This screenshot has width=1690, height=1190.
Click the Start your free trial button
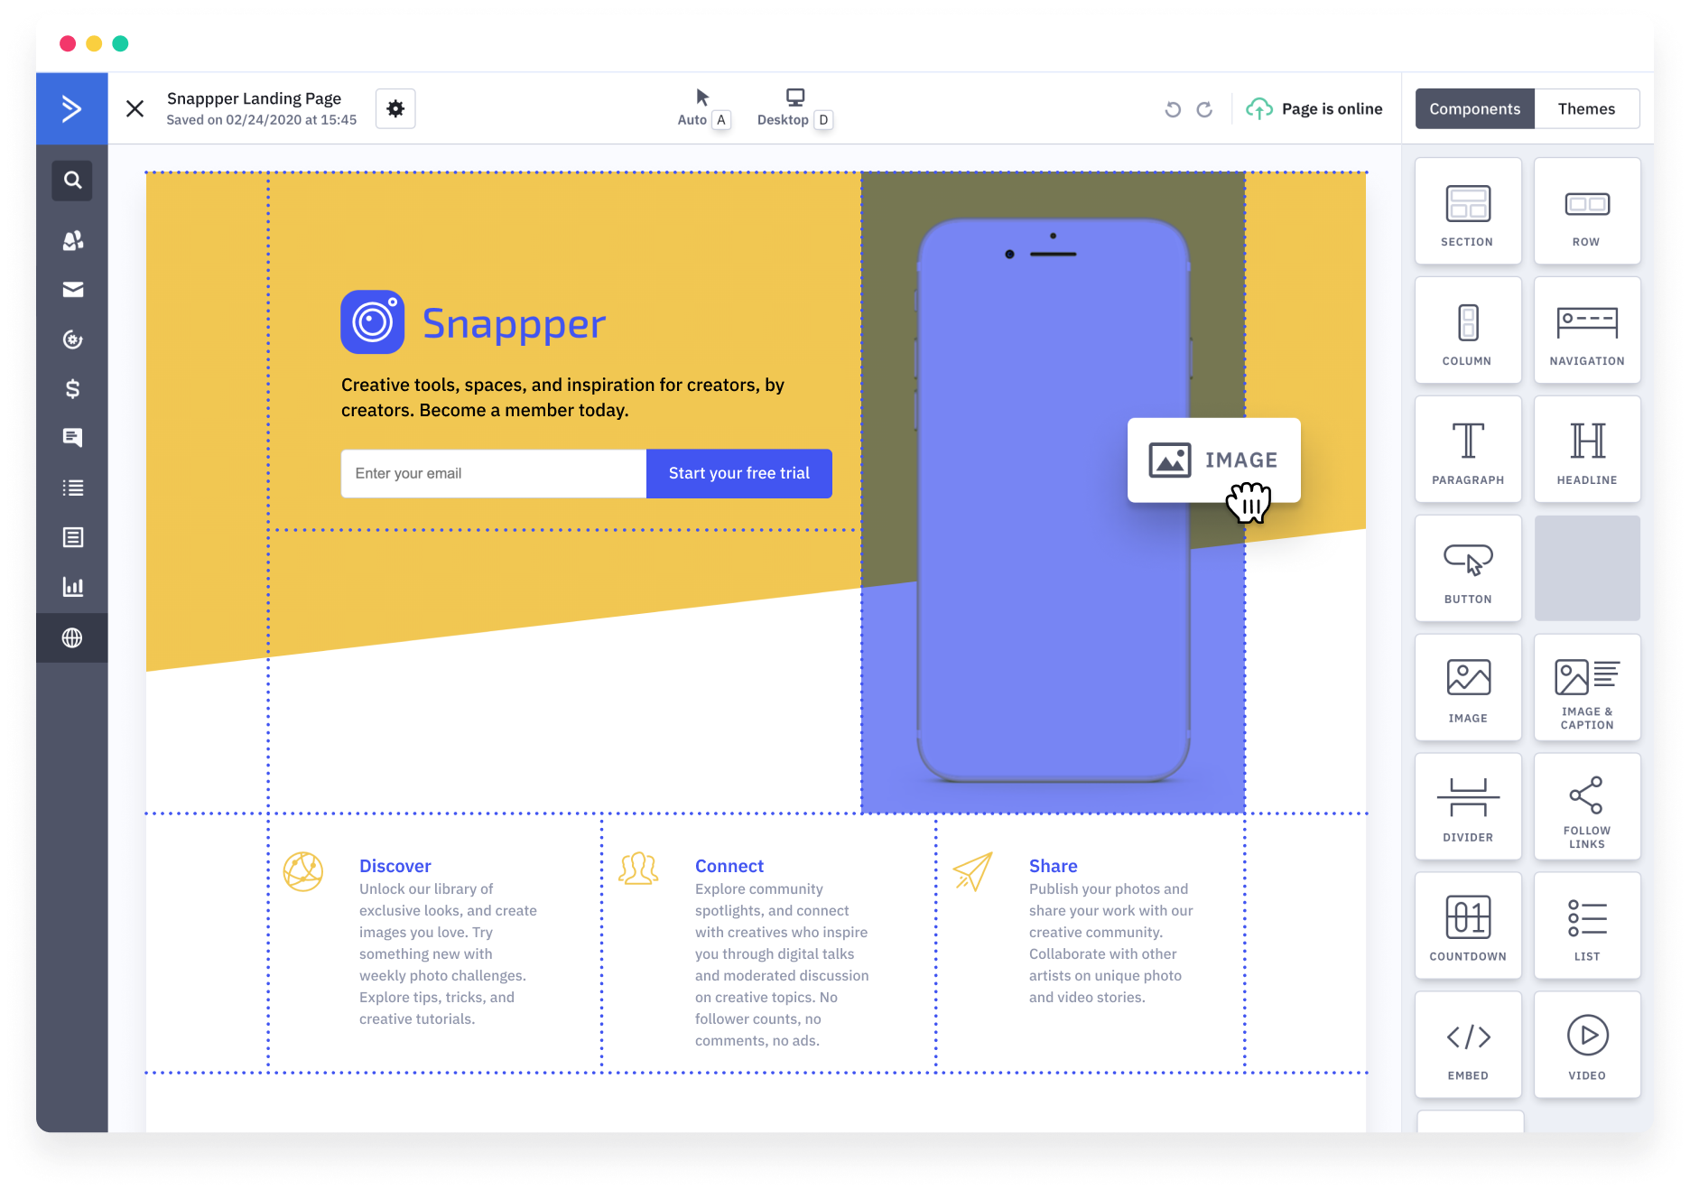point(738,473)
